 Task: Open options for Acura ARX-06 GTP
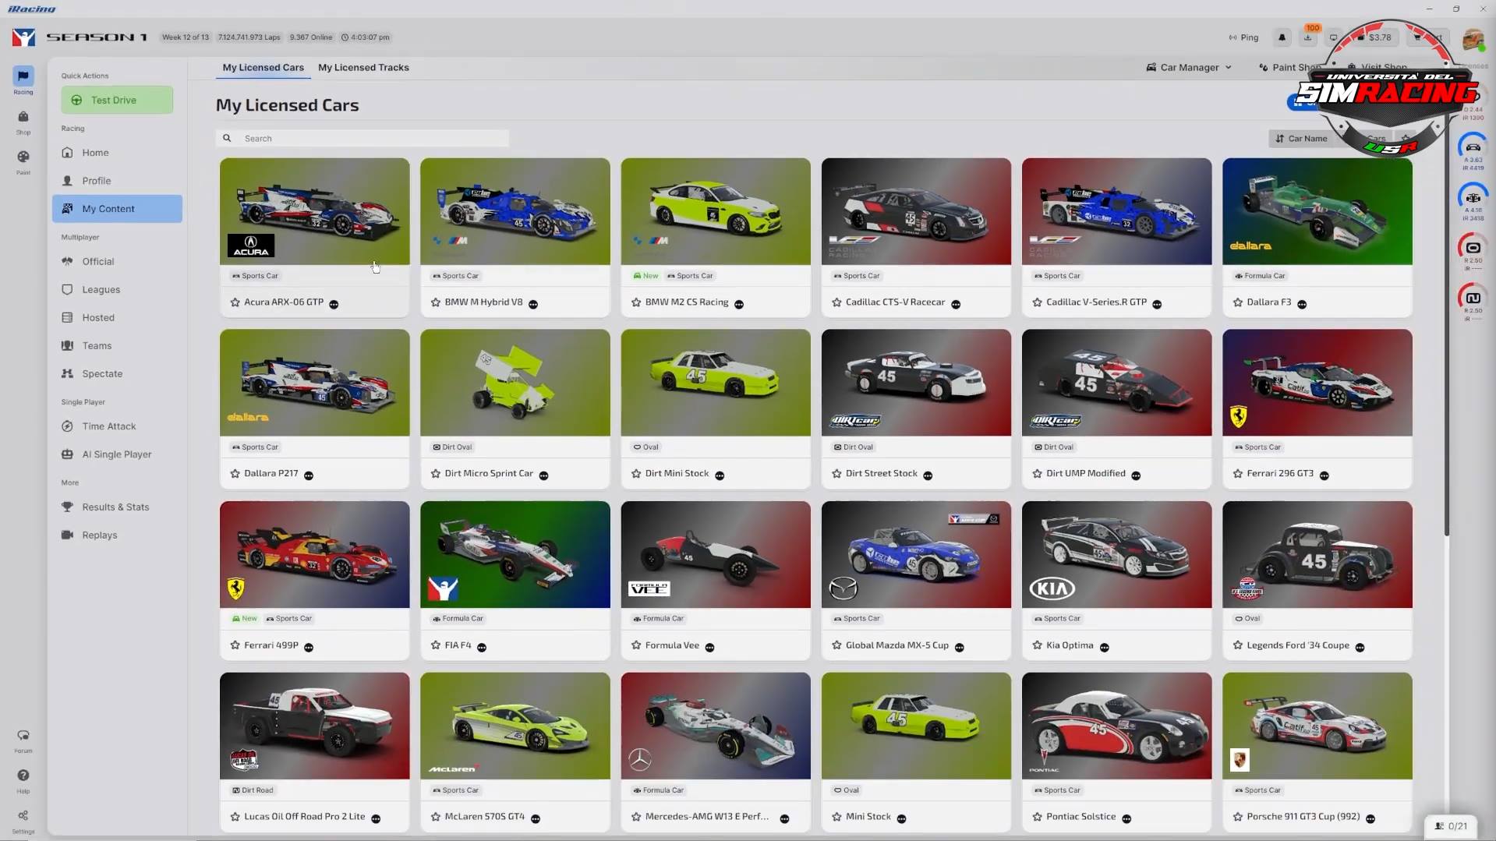point(334,304)
